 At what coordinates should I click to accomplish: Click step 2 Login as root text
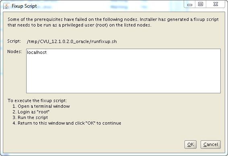pos(31,112)
